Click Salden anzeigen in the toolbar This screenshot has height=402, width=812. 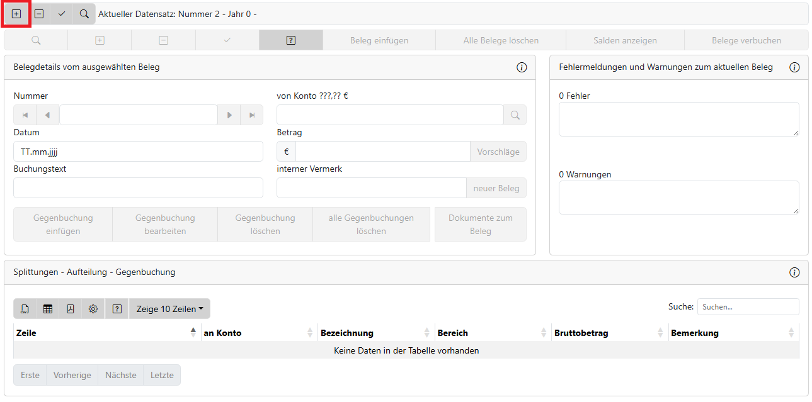[625, 40]
